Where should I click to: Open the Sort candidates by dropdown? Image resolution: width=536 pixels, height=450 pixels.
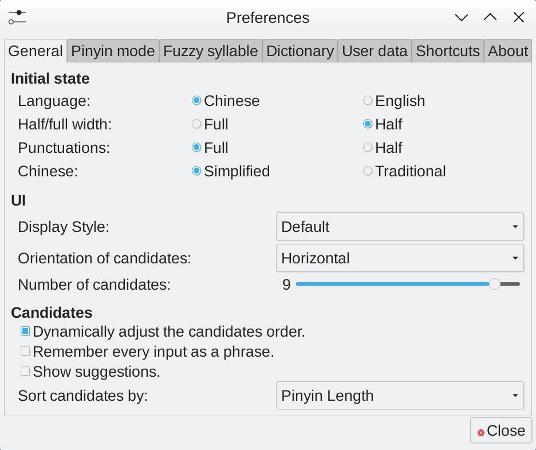pos(400,396)
